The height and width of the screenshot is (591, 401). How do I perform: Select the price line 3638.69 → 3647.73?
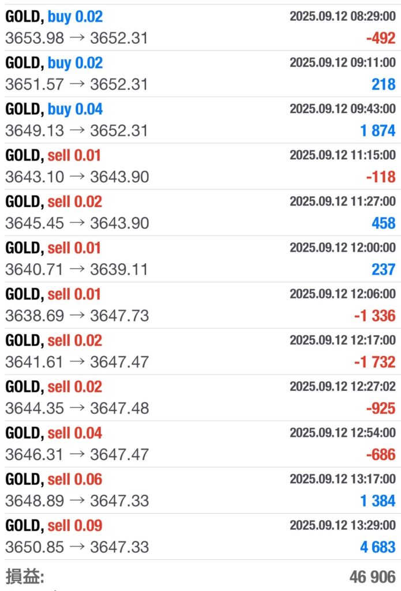(77, 316)
